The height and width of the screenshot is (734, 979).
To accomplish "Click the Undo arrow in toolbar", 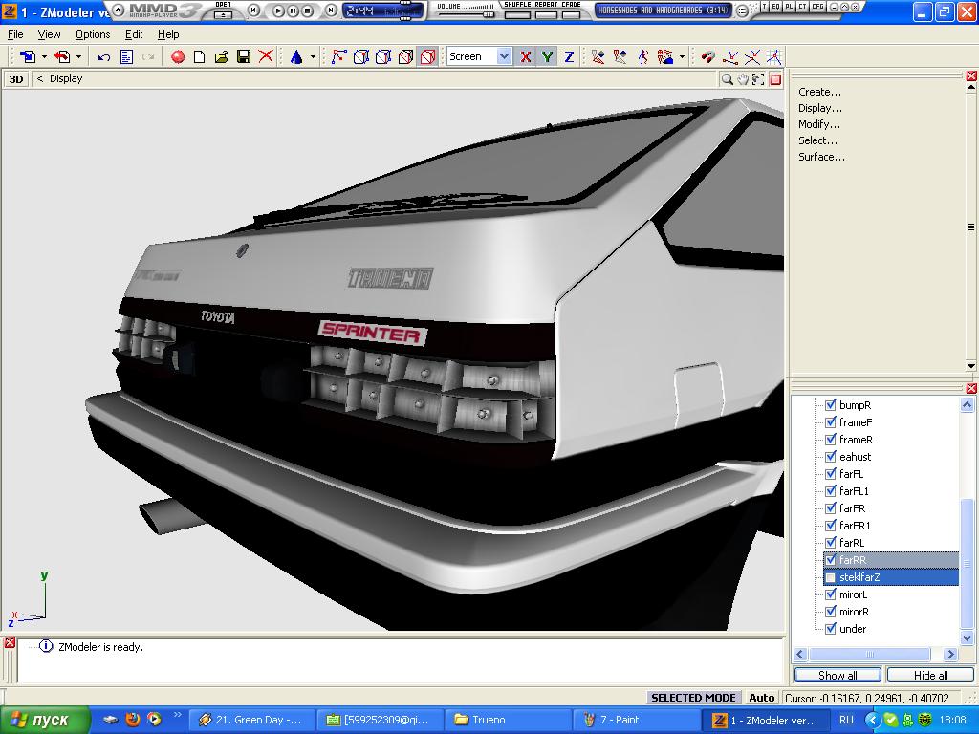I will [x=104, y=57].
